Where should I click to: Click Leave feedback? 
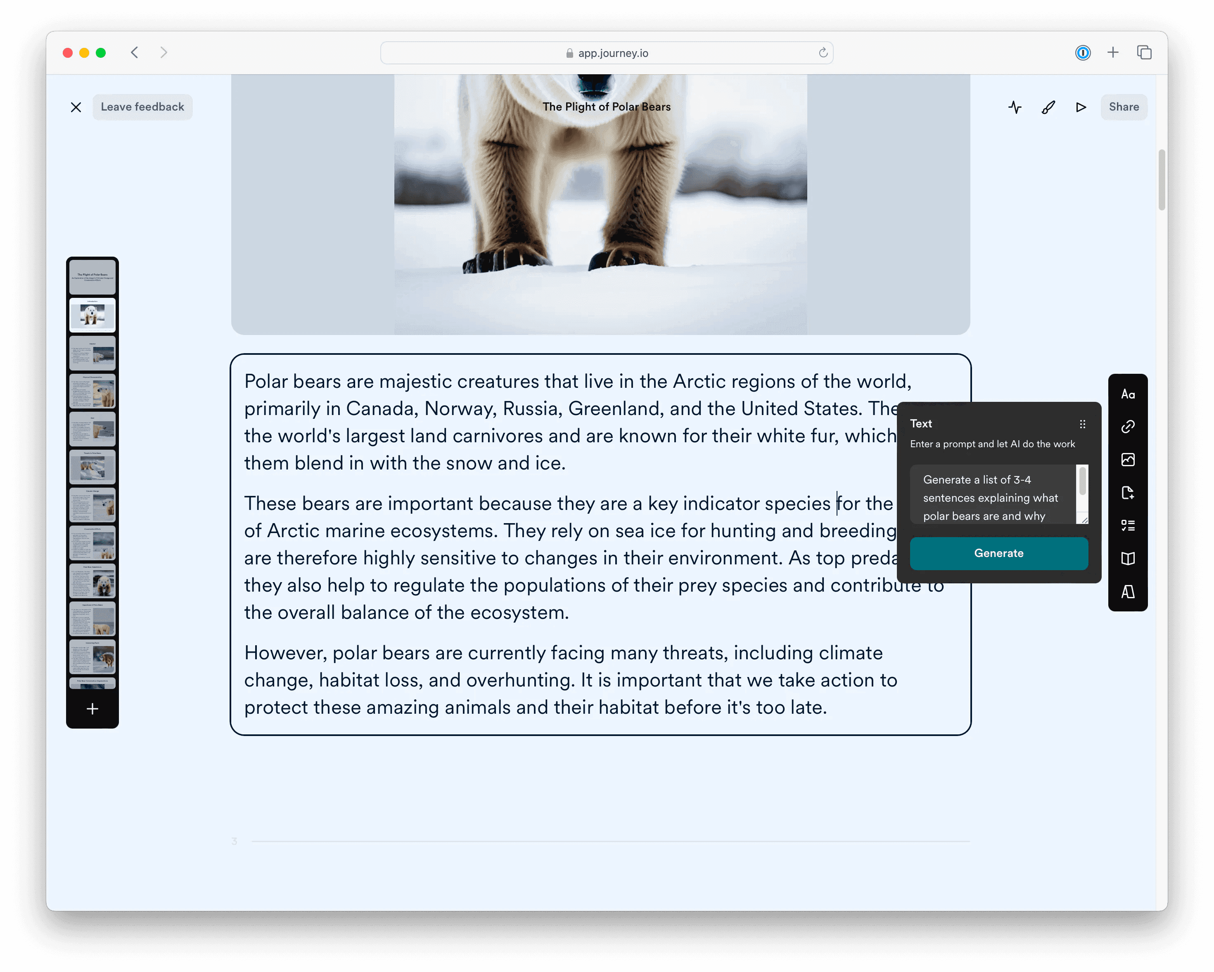coord(142,107)
